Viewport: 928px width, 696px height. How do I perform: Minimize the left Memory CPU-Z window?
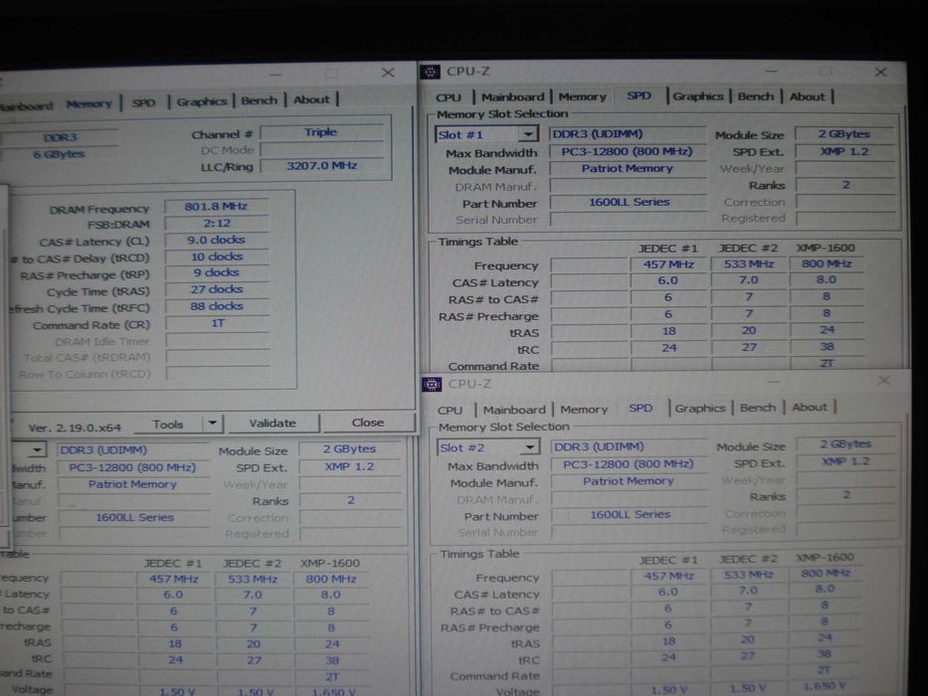tap(276, 74)
